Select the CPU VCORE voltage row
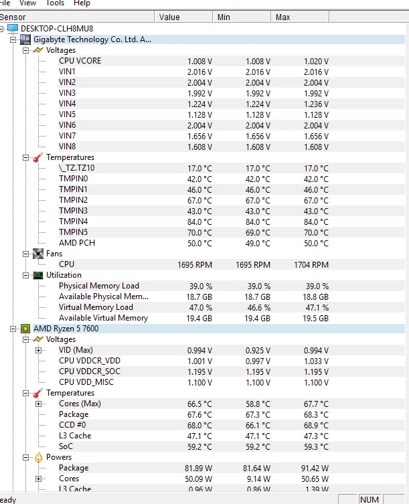Viewport: 409px width, 504px height. click(x=80, y=61)
